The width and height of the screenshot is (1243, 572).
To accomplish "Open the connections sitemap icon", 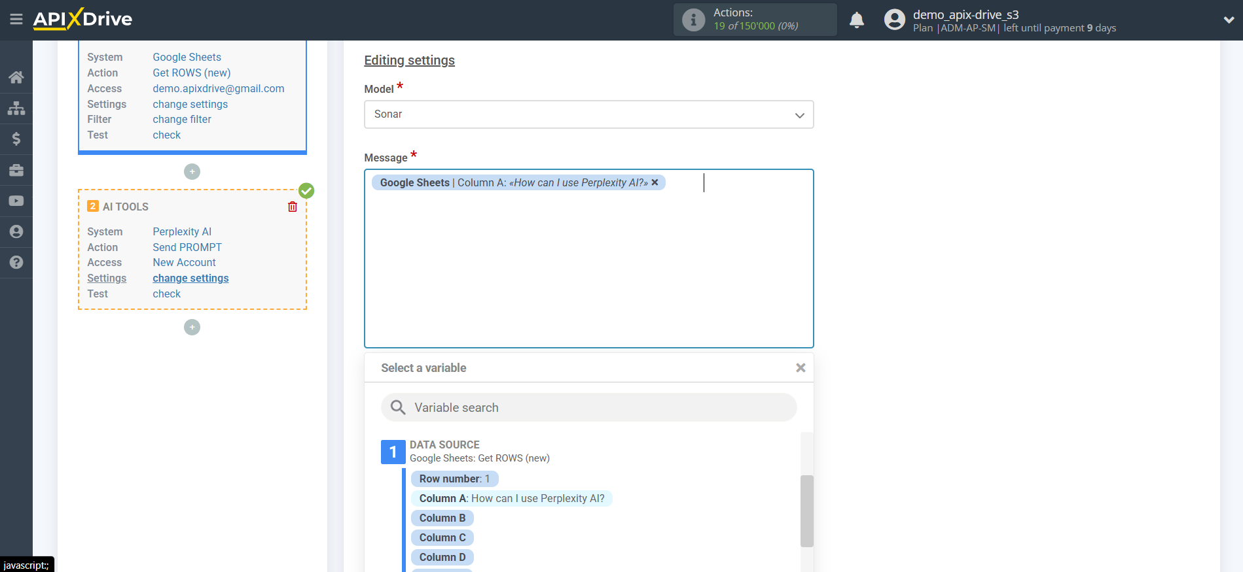I will click(16, 108).
